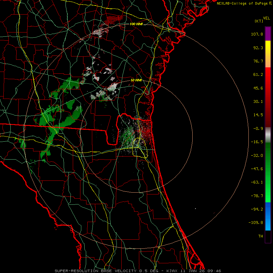Click the 45.6 velocity scale label
Viewport: 273px width, 273px height.
(x=258, y=88)
